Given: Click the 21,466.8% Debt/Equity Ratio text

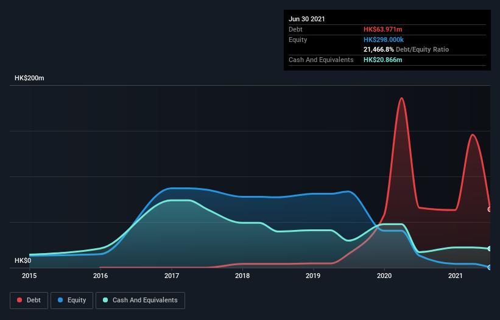Looking at the screenshot, I should (406, 50).
